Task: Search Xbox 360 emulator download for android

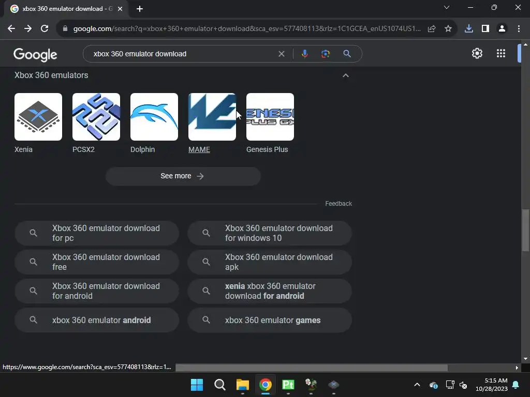Action: 97,291
